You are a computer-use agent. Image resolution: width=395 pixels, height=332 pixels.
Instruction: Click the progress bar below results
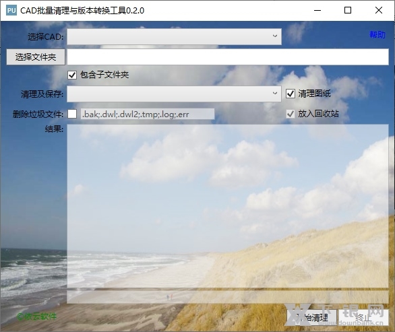pyautogui.click(x=228, y=297)
